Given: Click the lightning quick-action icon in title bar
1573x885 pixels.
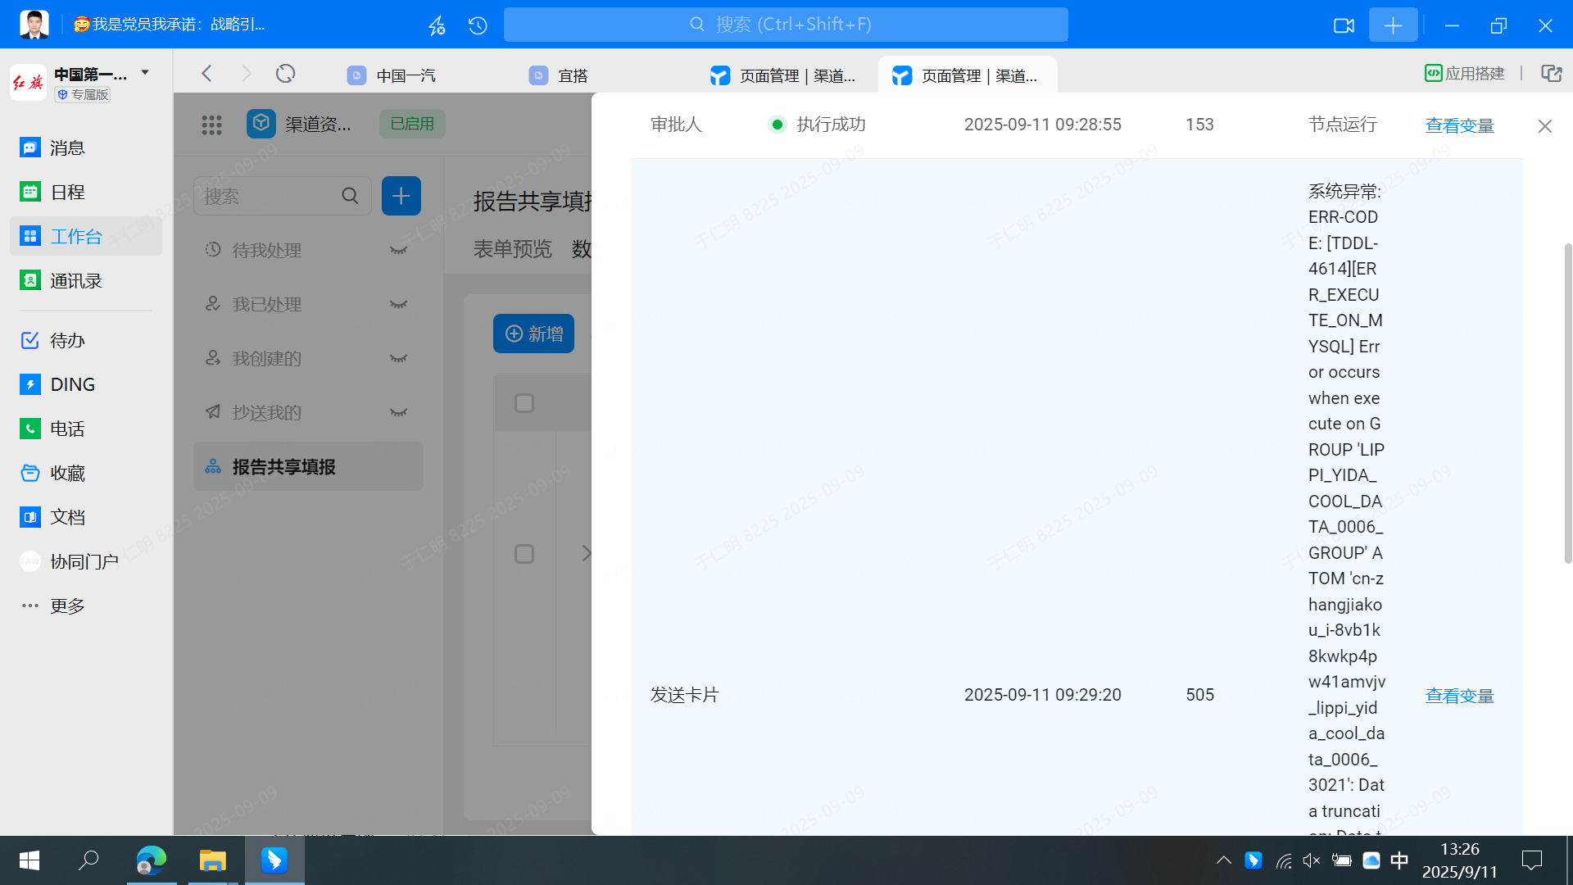Looking at the screenshot, I should pos(437,25).
